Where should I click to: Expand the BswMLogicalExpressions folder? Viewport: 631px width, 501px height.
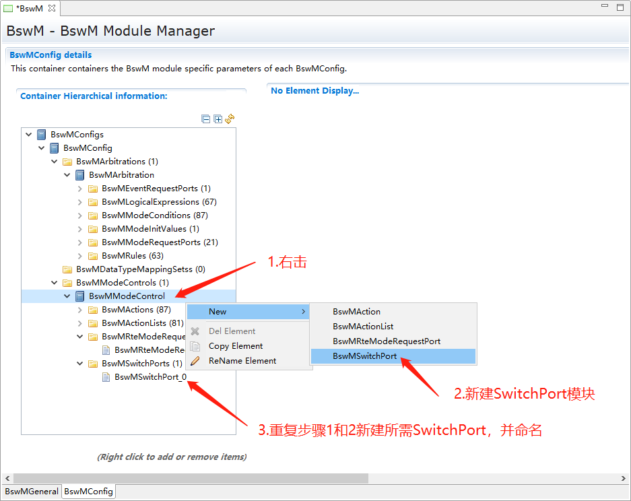[80, 202]
